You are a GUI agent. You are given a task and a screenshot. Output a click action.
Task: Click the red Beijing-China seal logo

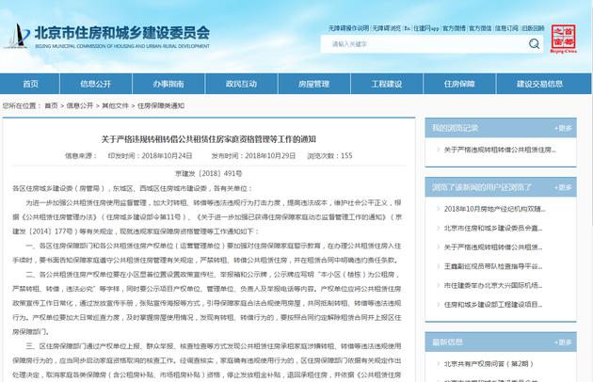563,39
